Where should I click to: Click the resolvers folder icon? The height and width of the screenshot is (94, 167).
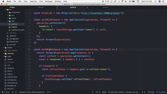point(6,54)
